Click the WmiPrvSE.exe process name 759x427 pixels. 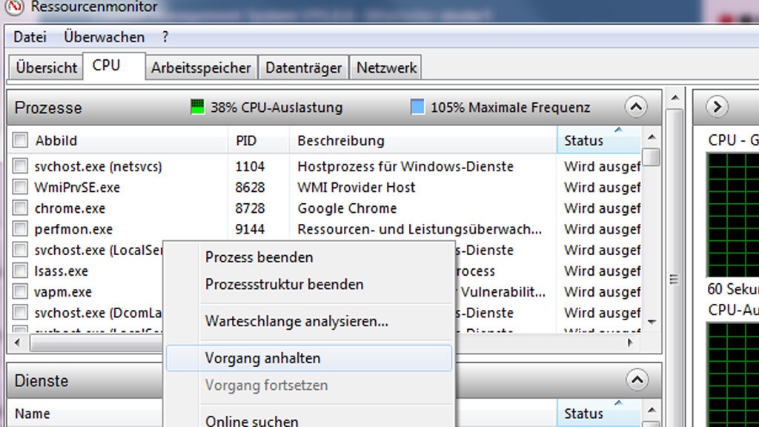[x=77, y=188]
